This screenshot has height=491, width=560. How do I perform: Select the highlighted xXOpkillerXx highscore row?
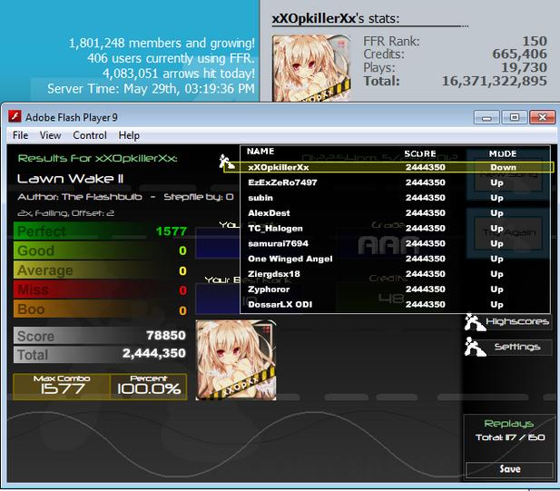pyautogui.click(x=388, y=167)
